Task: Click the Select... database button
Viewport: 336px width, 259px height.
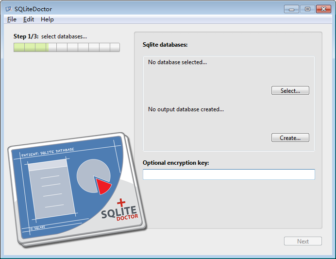Action: pyautogui.click(x=290, y=90)
